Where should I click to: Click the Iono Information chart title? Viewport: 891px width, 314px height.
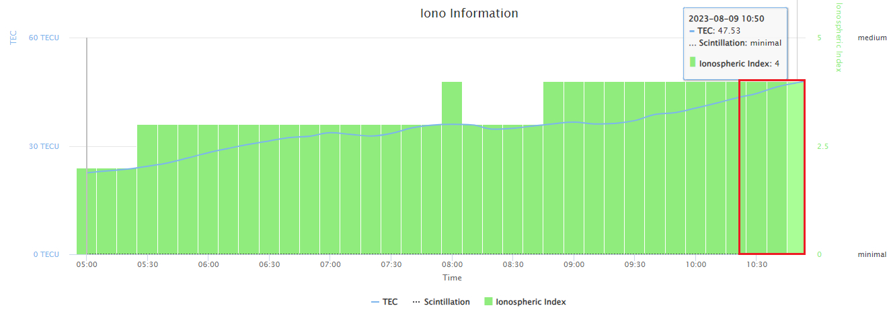(469, 13)
